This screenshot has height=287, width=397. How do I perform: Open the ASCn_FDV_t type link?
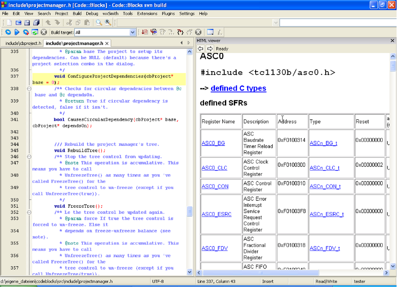pyautogui.click(x=324, y=248)
